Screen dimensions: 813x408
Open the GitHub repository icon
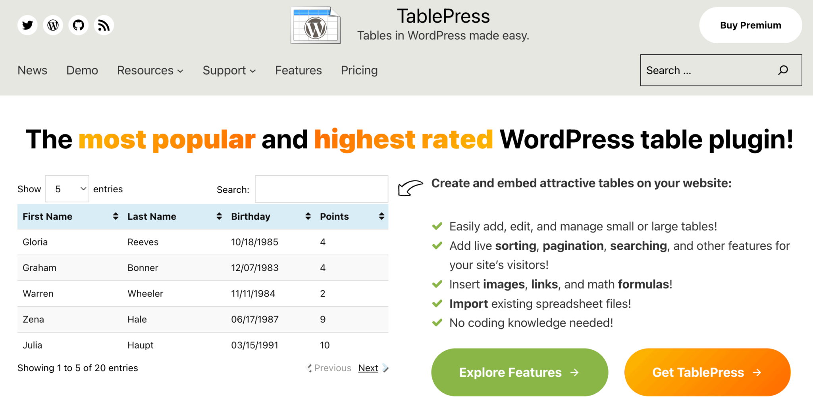[78, 25]
